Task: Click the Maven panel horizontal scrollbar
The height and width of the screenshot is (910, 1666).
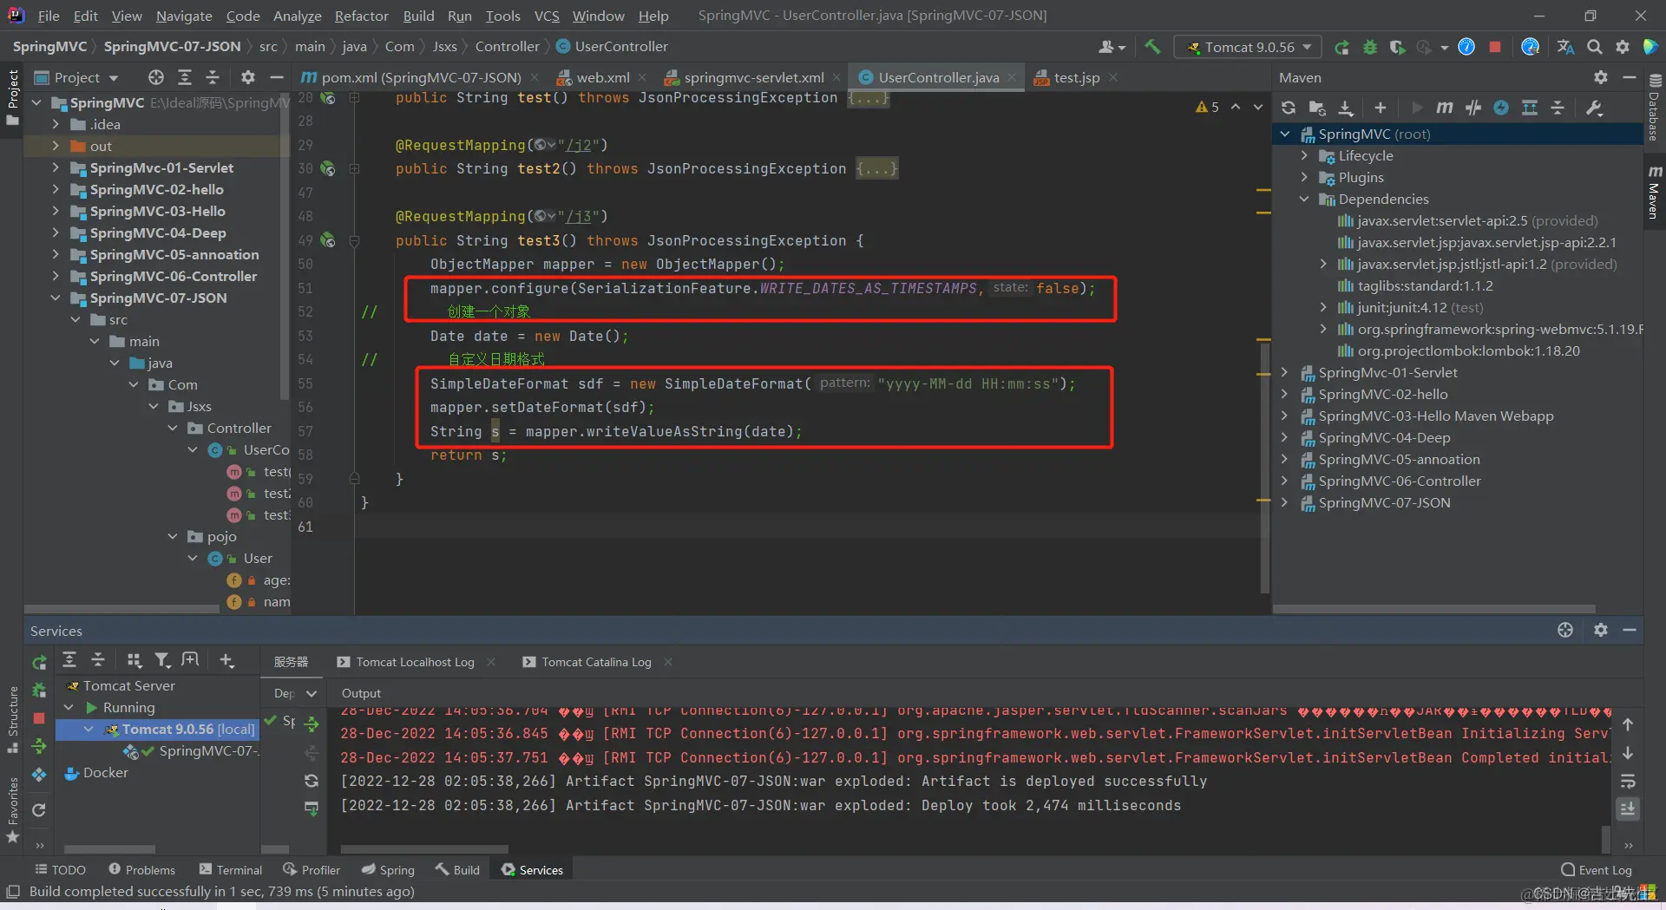Action: pyautogui.click(x=1434, y=609)
